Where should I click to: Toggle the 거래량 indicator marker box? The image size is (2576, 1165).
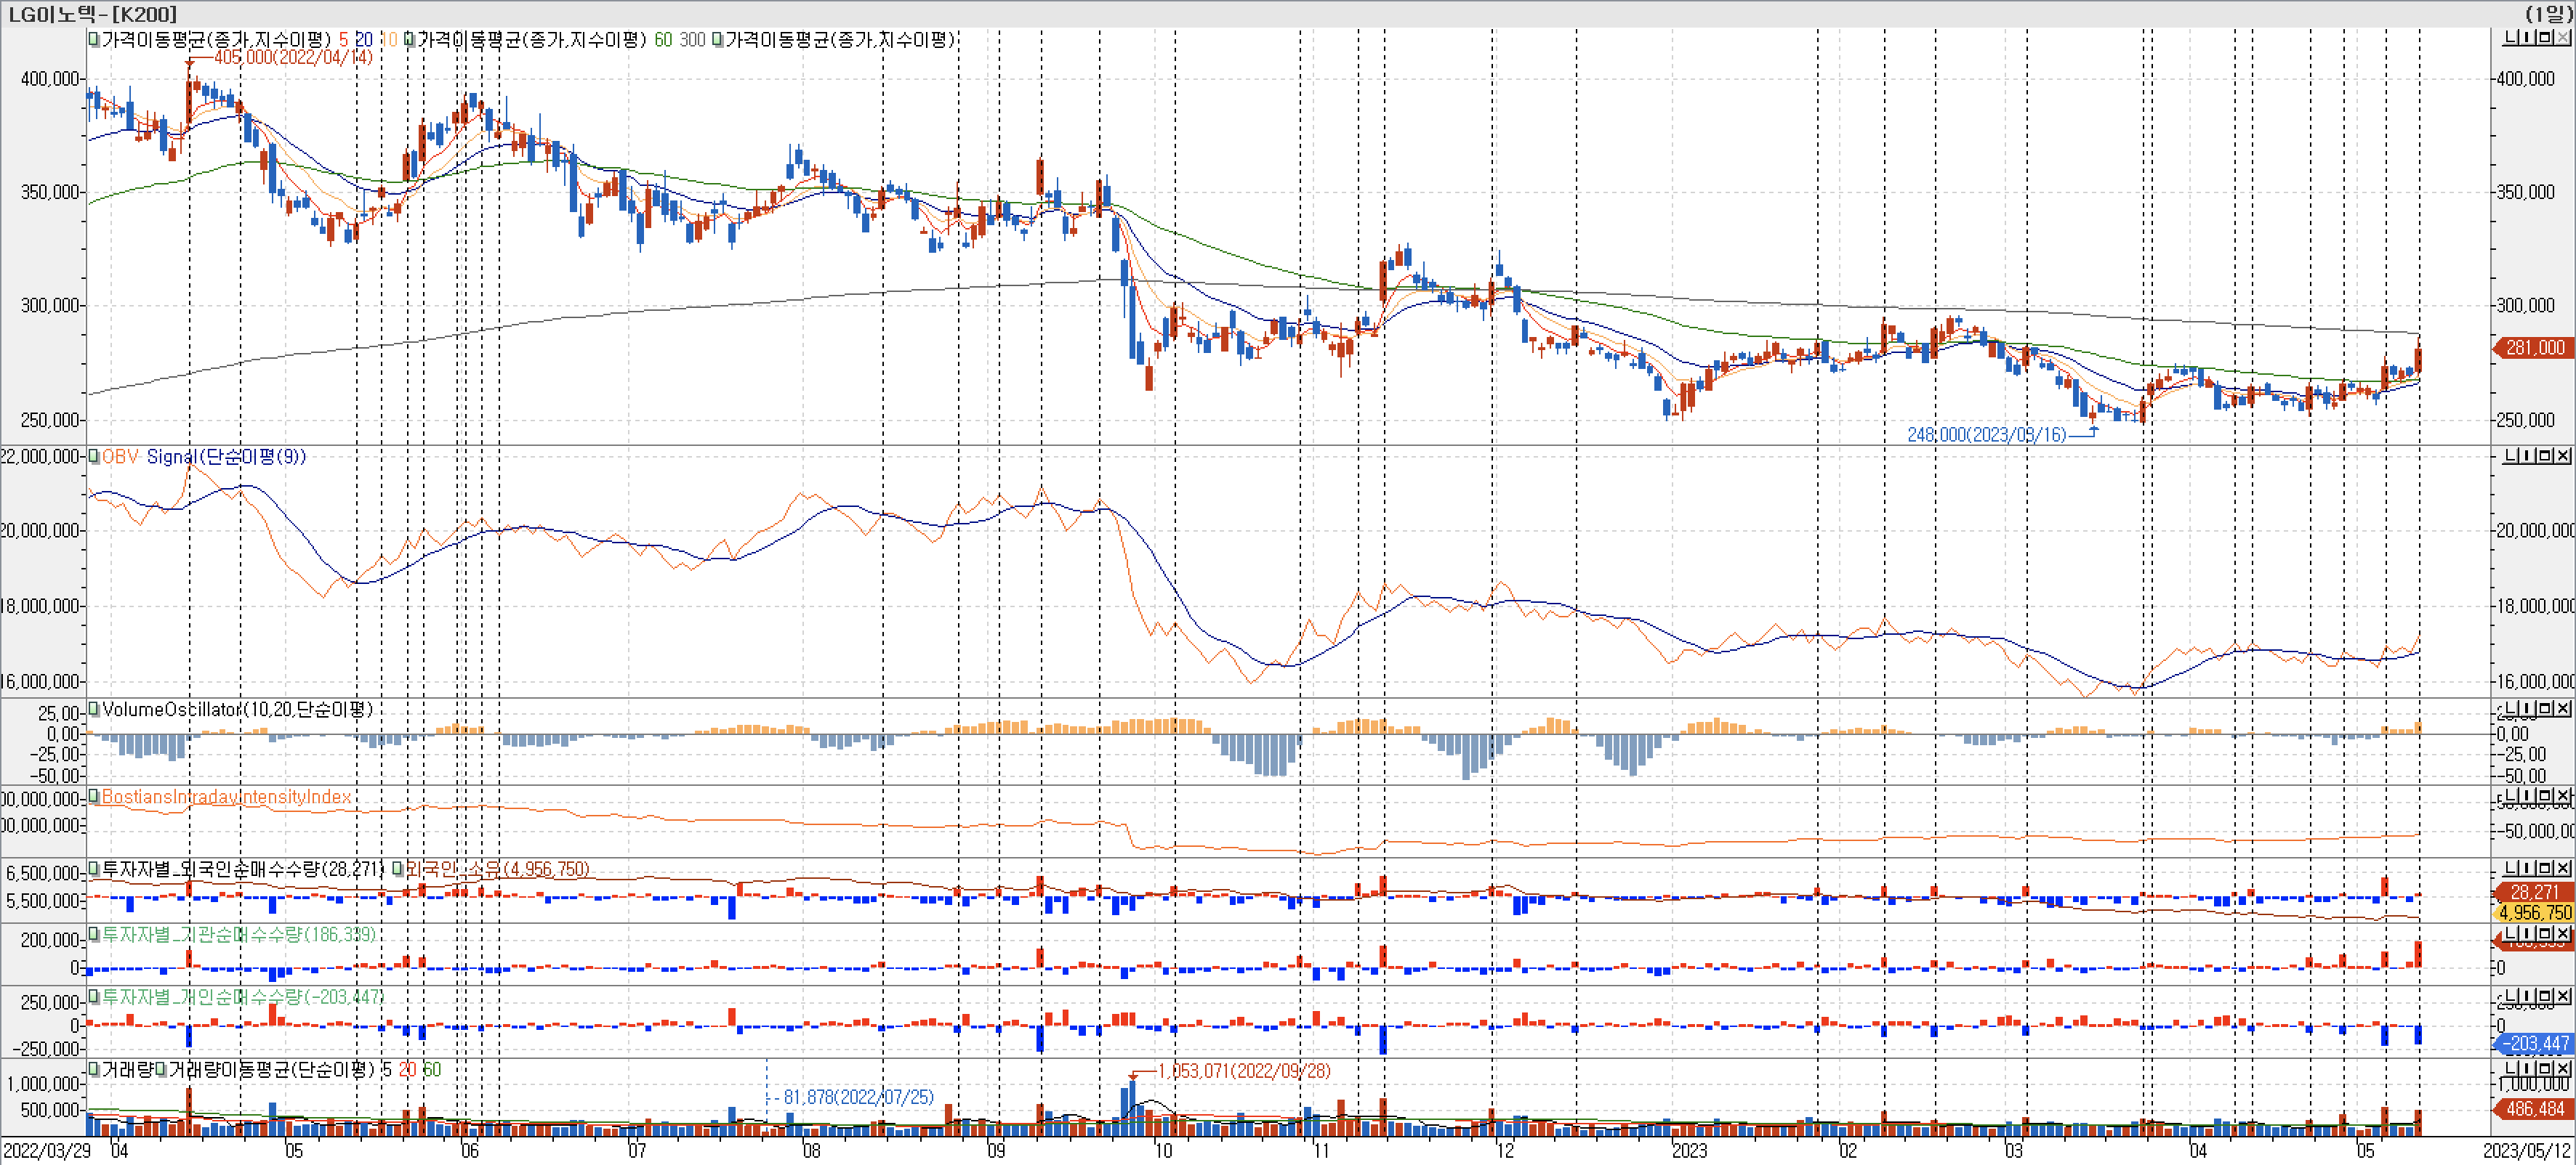[x=94, y=1069]
